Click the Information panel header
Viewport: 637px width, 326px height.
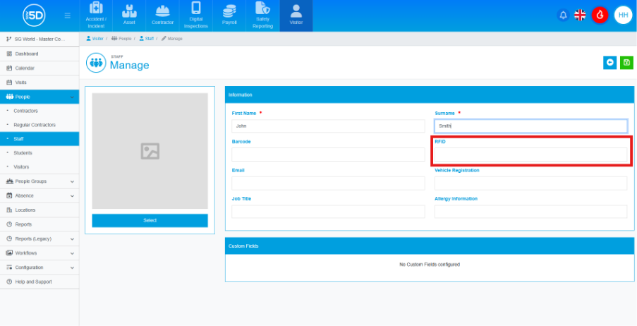click(x=430, y=95)
